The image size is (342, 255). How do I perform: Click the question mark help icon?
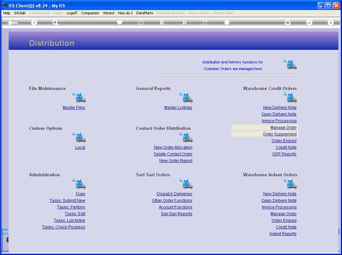(34, 22)
